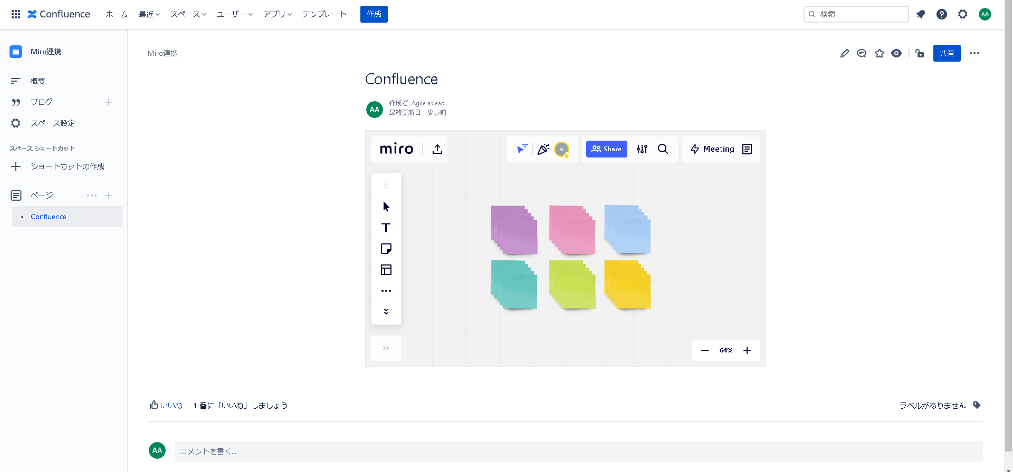Open ブログ in the space sidebar
Image resolution: width=1013 pixels, height=472 pixels.
pos(41,102)
